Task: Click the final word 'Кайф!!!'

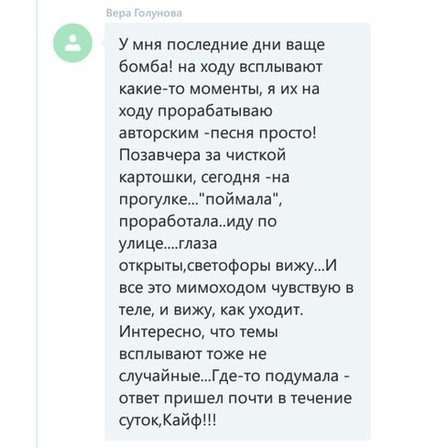Action: [x=190, y=421]
